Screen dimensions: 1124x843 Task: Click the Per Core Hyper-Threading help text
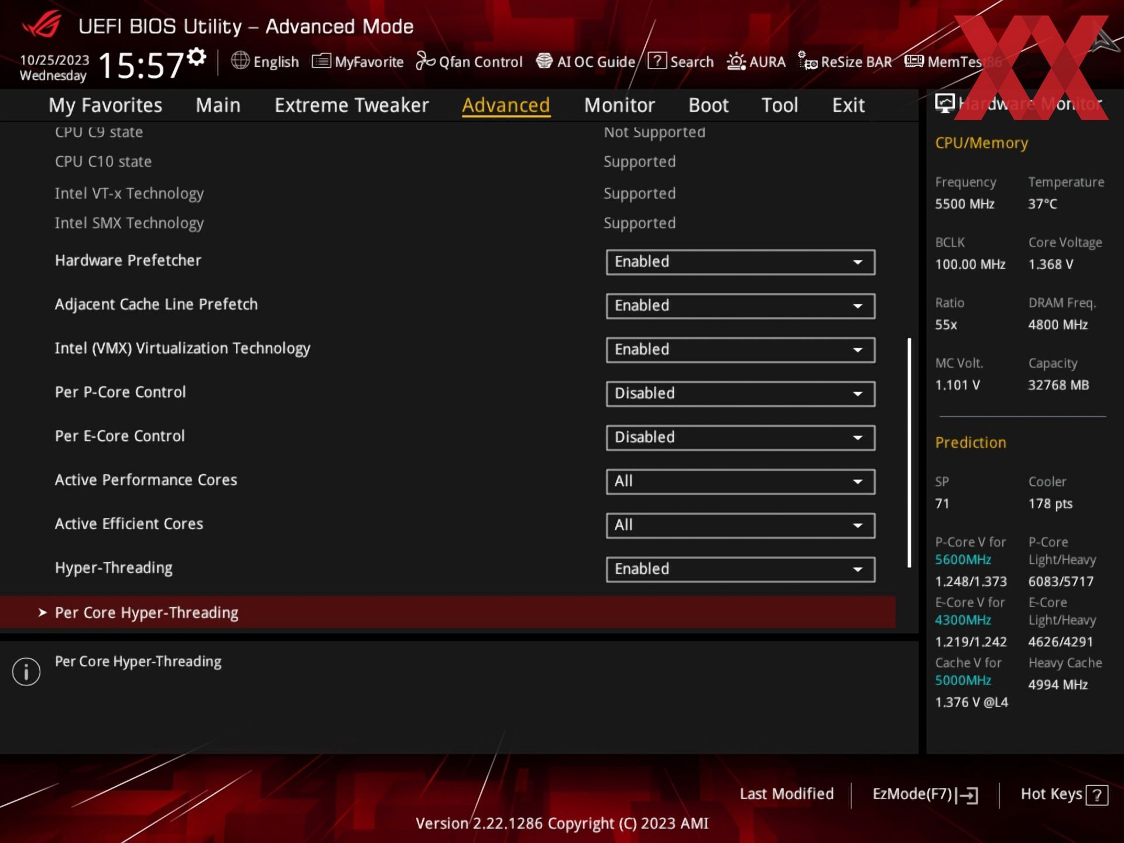[x=138, y=662]
